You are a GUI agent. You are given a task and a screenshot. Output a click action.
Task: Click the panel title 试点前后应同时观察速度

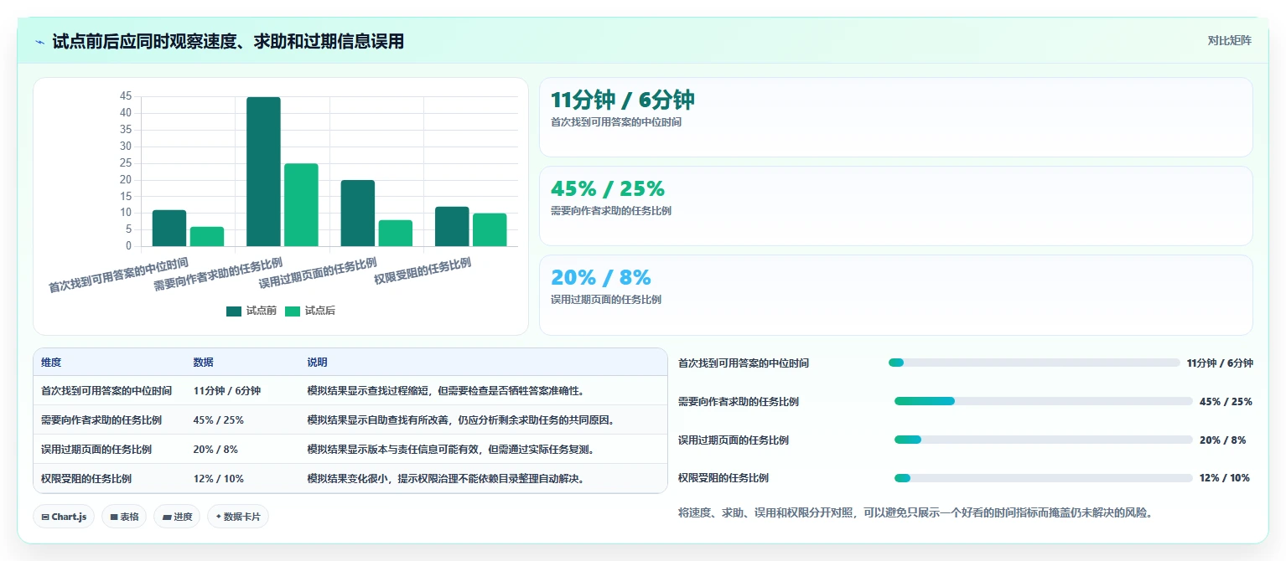tap(228, 41)
